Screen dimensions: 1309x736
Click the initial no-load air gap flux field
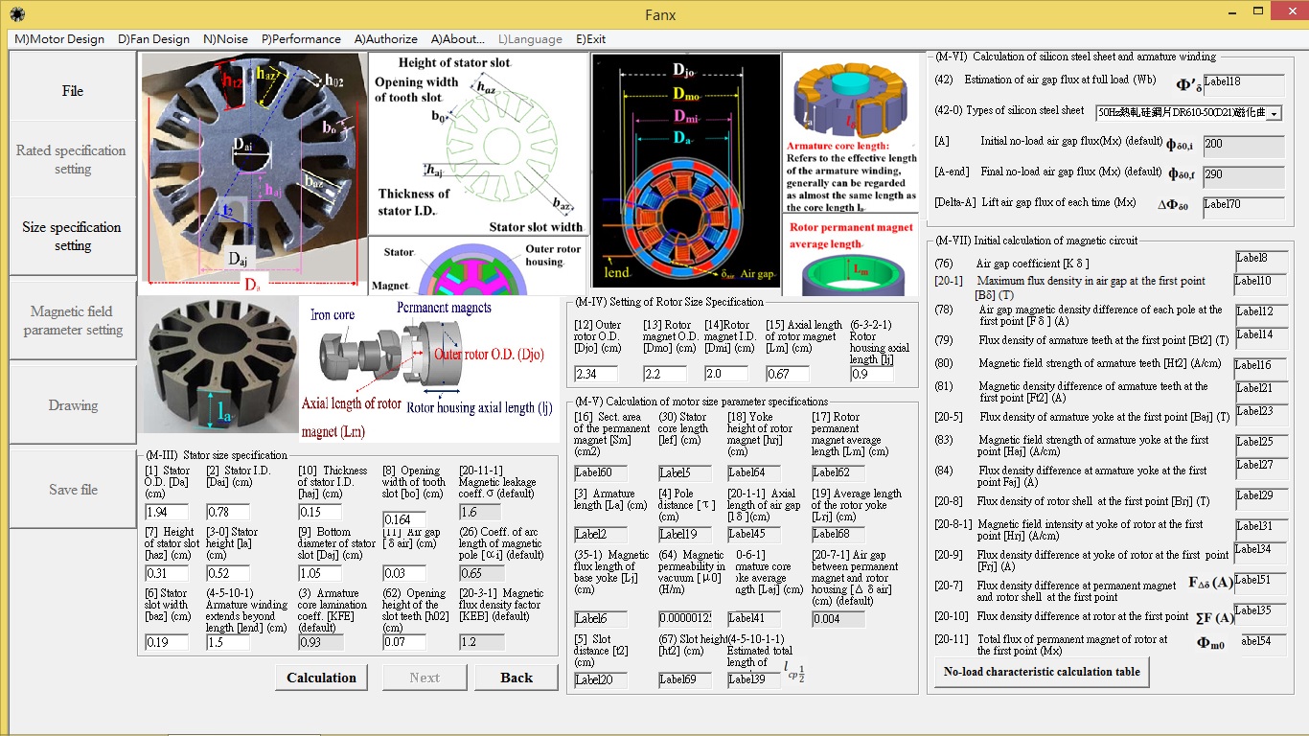click(x=1243, y=145)
